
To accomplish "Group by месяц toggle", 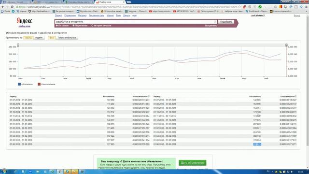I will 28,38.
